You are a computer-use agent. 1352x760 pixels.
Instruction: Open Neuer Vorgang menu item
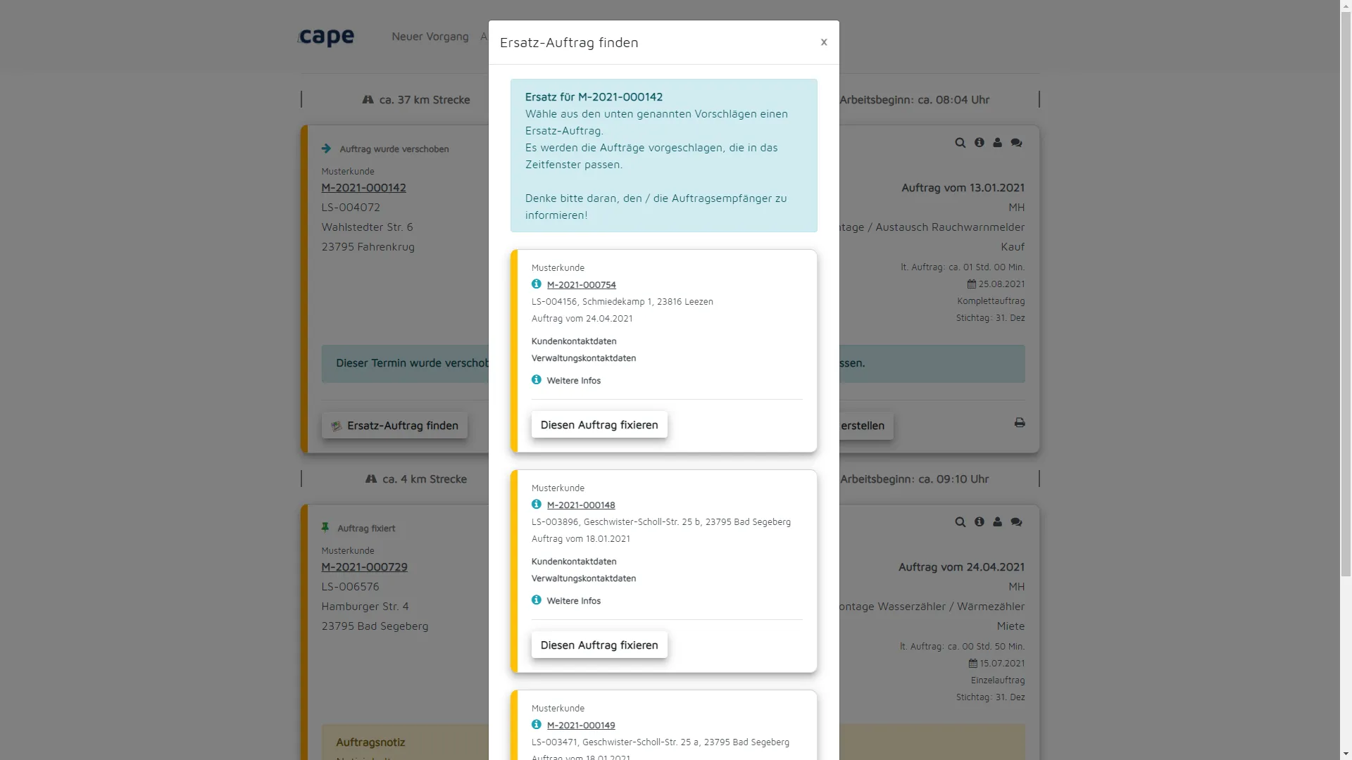(430, 37)
